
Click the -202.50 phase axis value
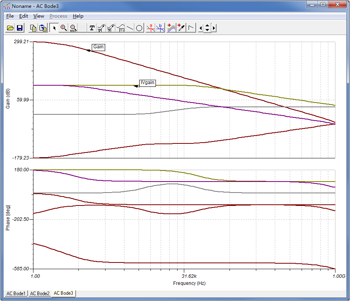pyautogui.click(x=20, y=219)
